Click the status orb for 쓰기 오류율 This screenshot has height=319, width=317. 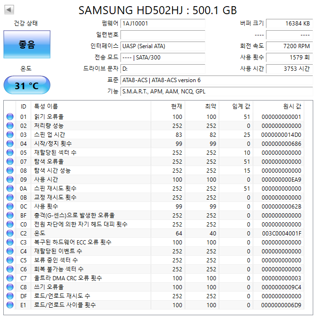[x=10, y=287]
